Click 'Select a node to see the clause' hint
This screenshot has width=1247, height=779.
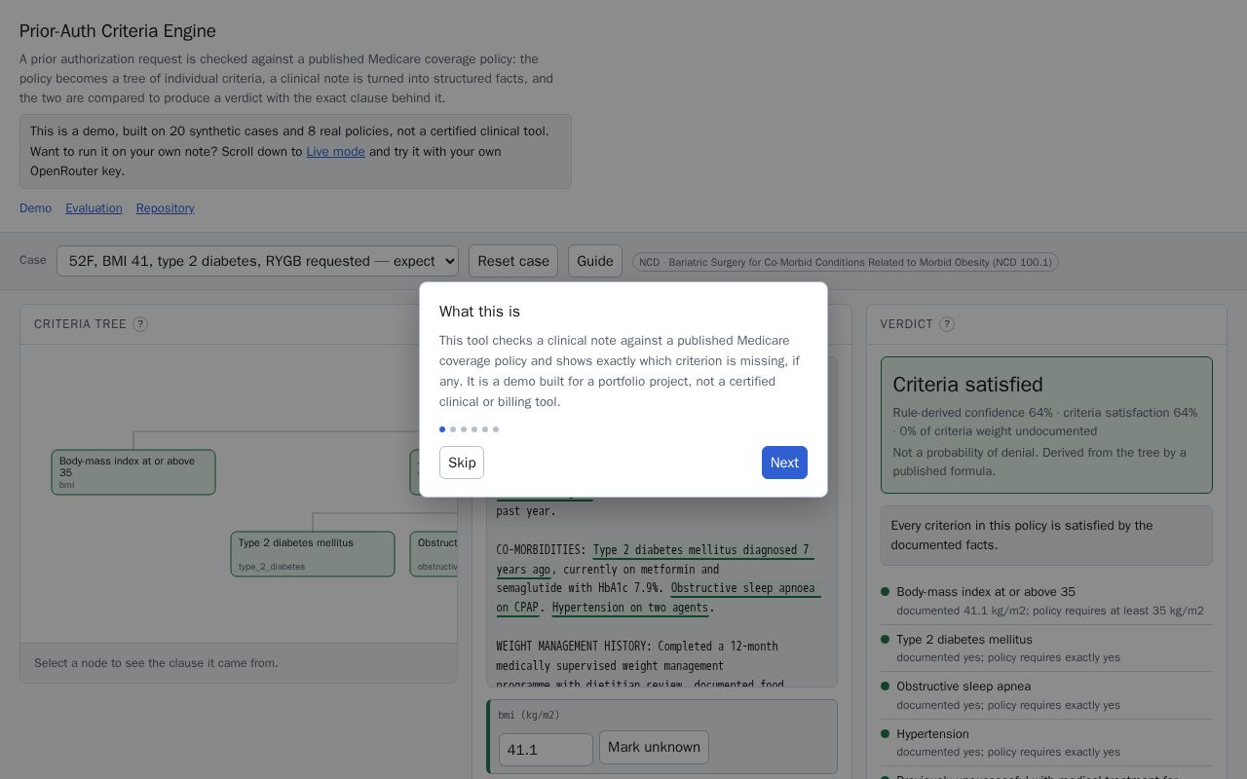point(156,663)
